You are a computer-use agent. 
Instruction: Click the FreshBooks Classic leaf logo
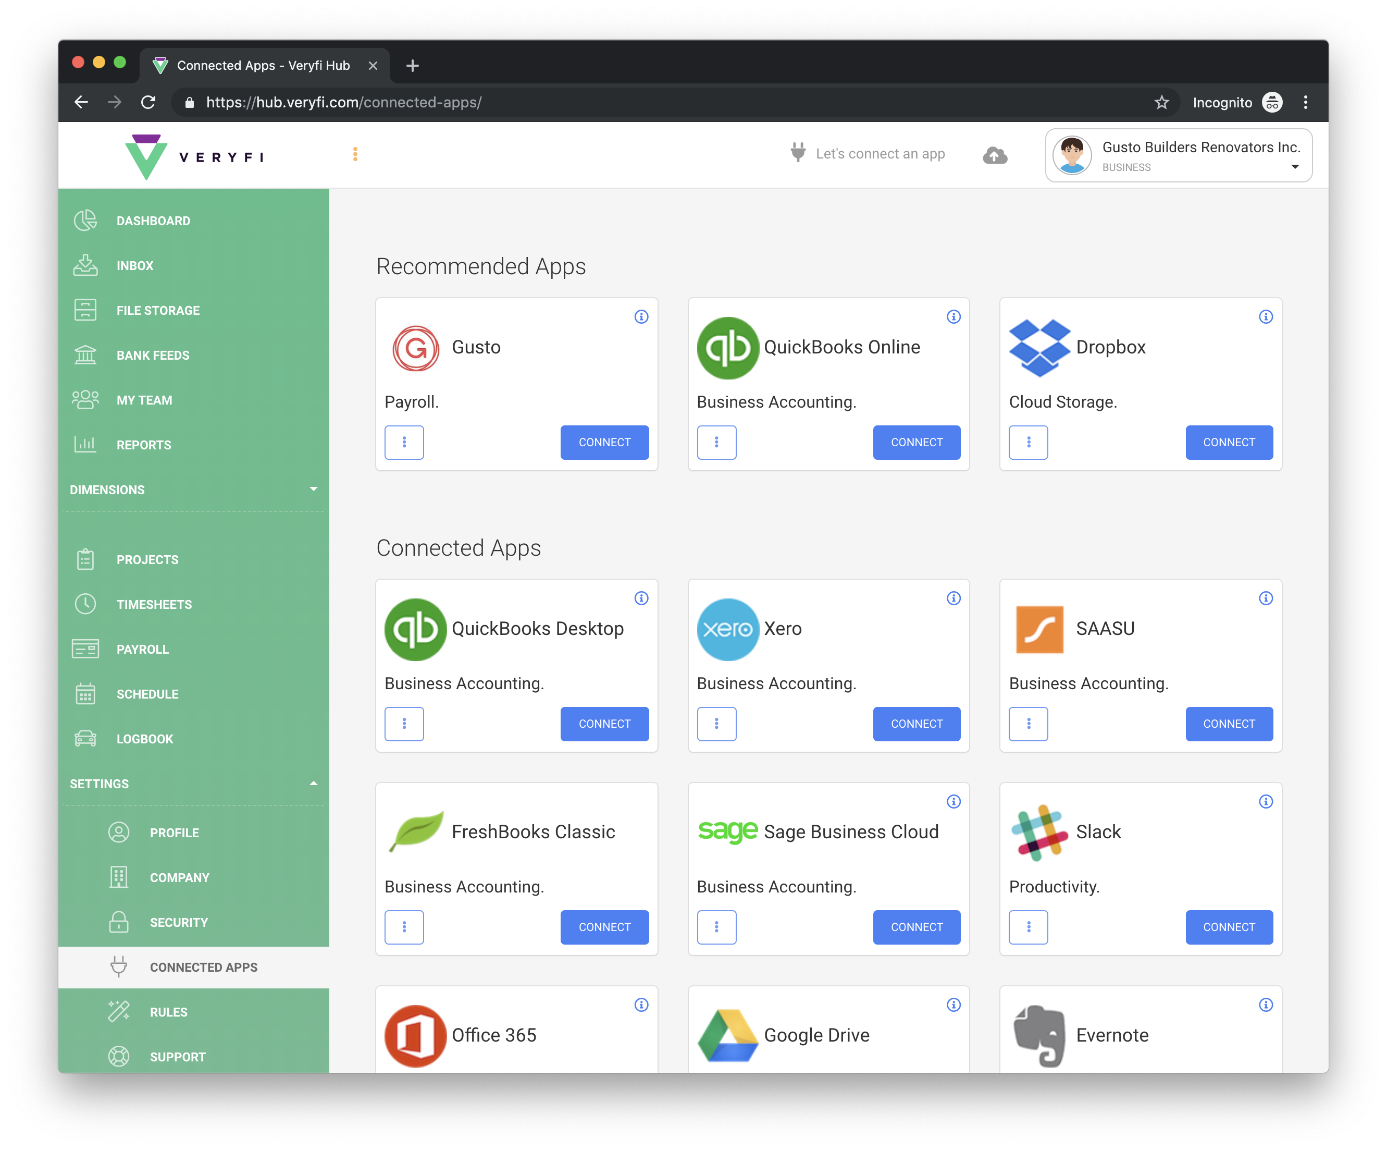click(415, 831)
